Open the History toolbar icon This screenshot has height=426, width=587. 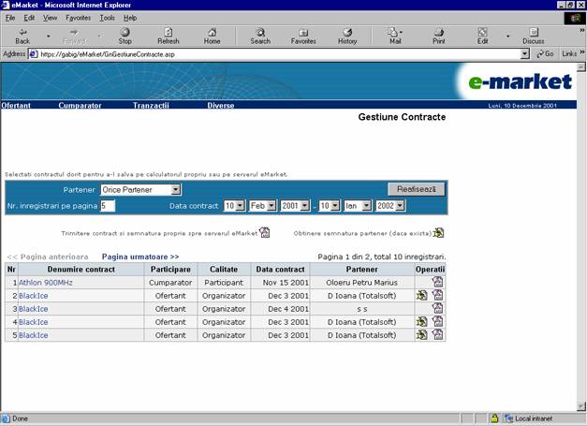click(347, 36)
